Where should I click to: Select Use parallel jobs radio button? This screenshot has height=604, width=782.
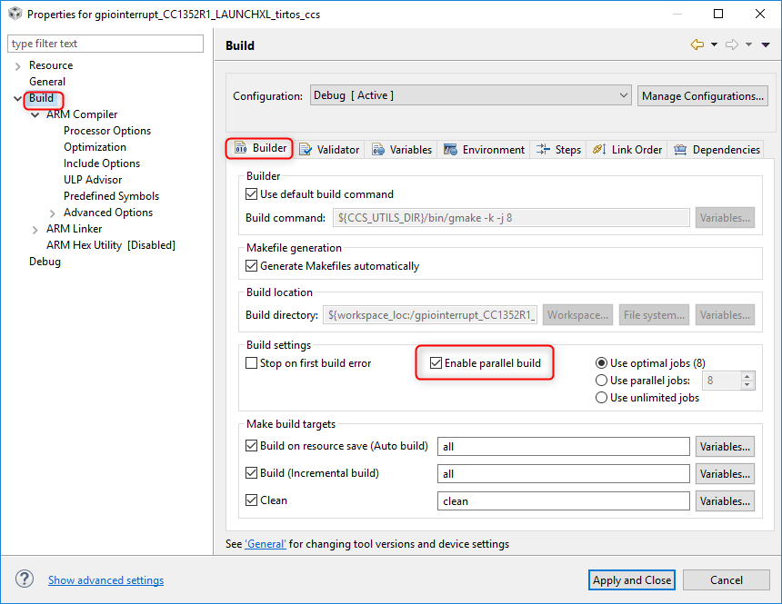coord(601,381)
